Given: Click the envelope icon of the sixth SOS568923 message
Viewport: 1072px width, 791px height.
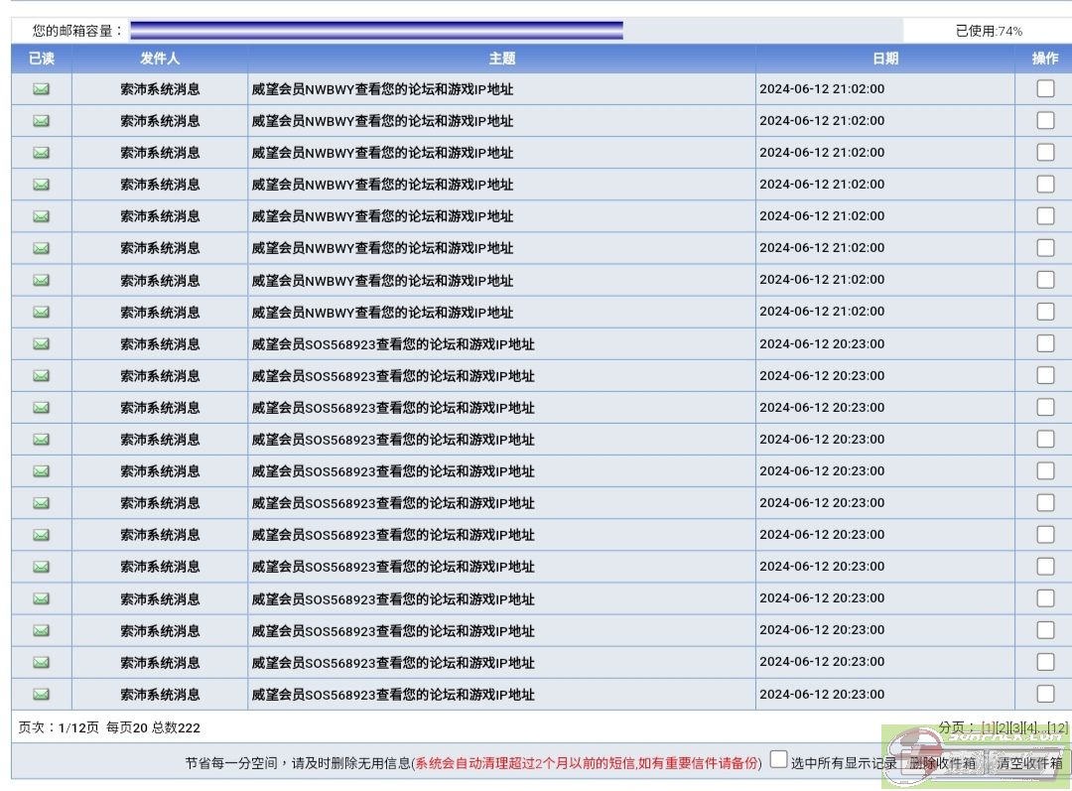Looking at the screenshot, I should 41,503.
